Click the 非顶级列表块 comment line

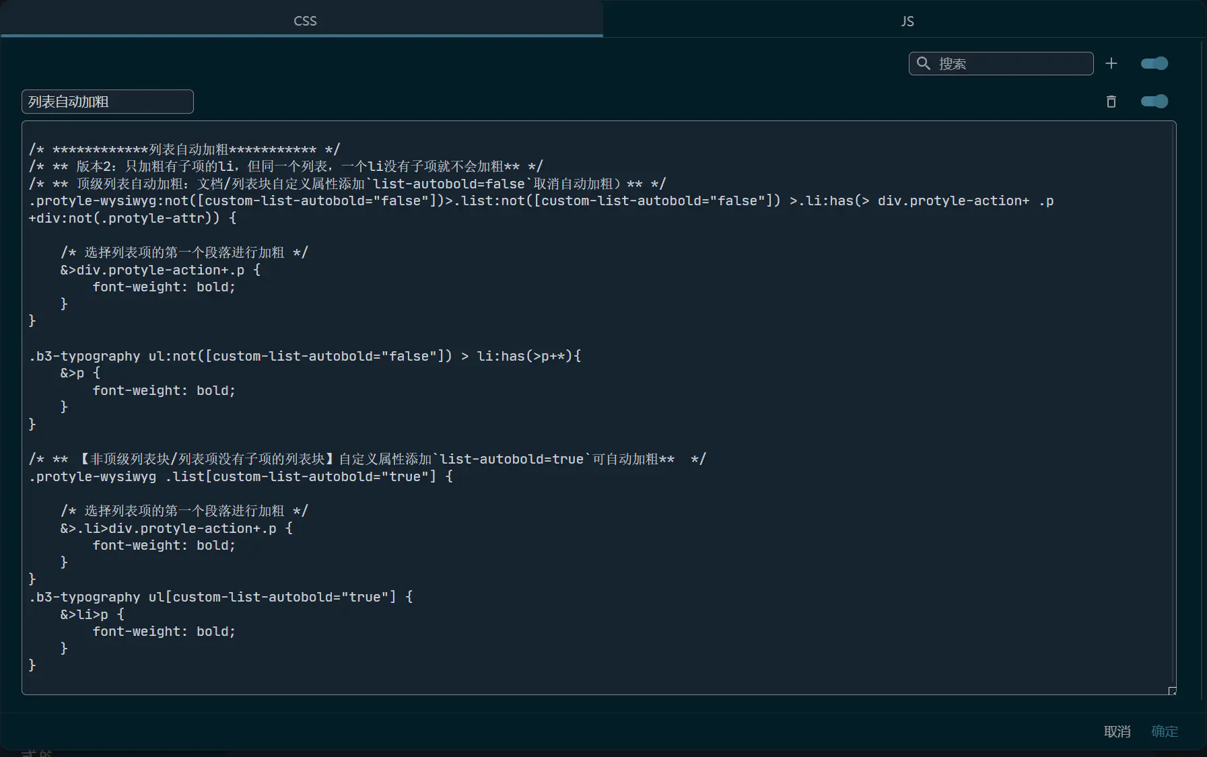[366, 459]
